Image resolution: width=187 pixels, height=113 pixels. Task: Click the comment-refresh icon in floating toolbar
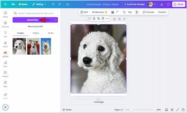(89, 19)
